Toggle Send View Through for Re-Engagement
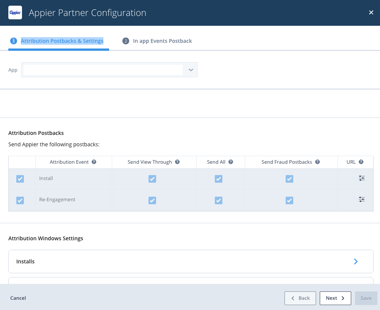 click(152, 200)
